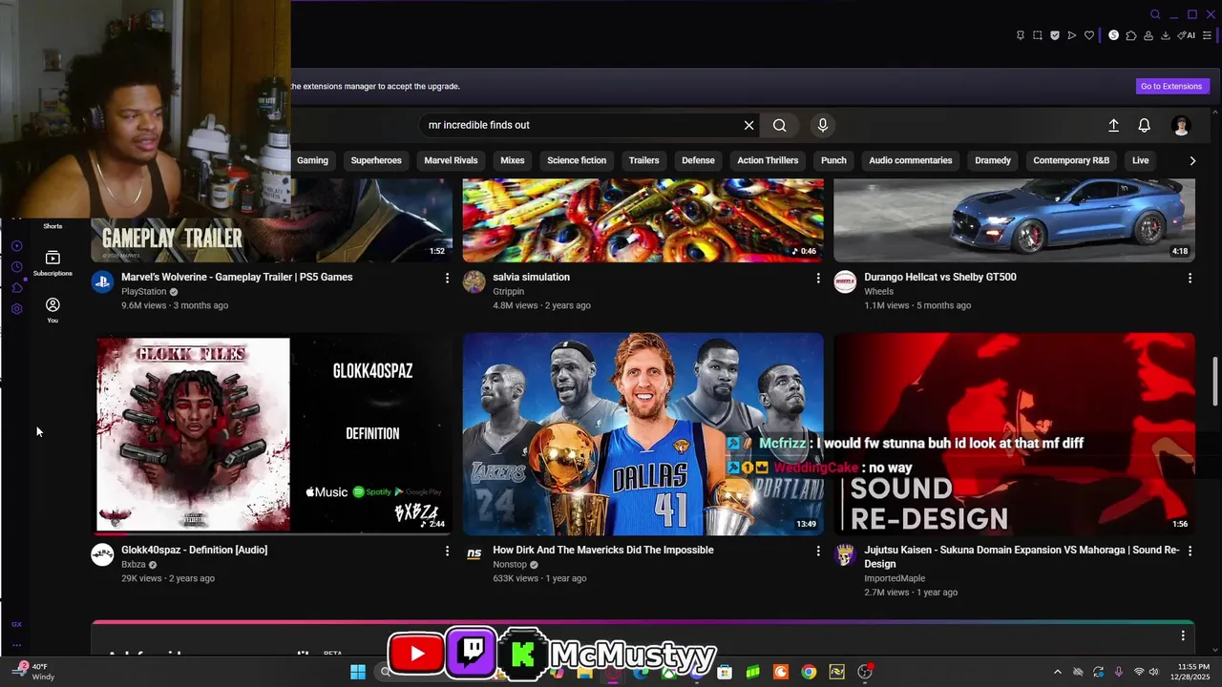Select the Trailers category chip

pyautogui.click(x=643, y=160)
